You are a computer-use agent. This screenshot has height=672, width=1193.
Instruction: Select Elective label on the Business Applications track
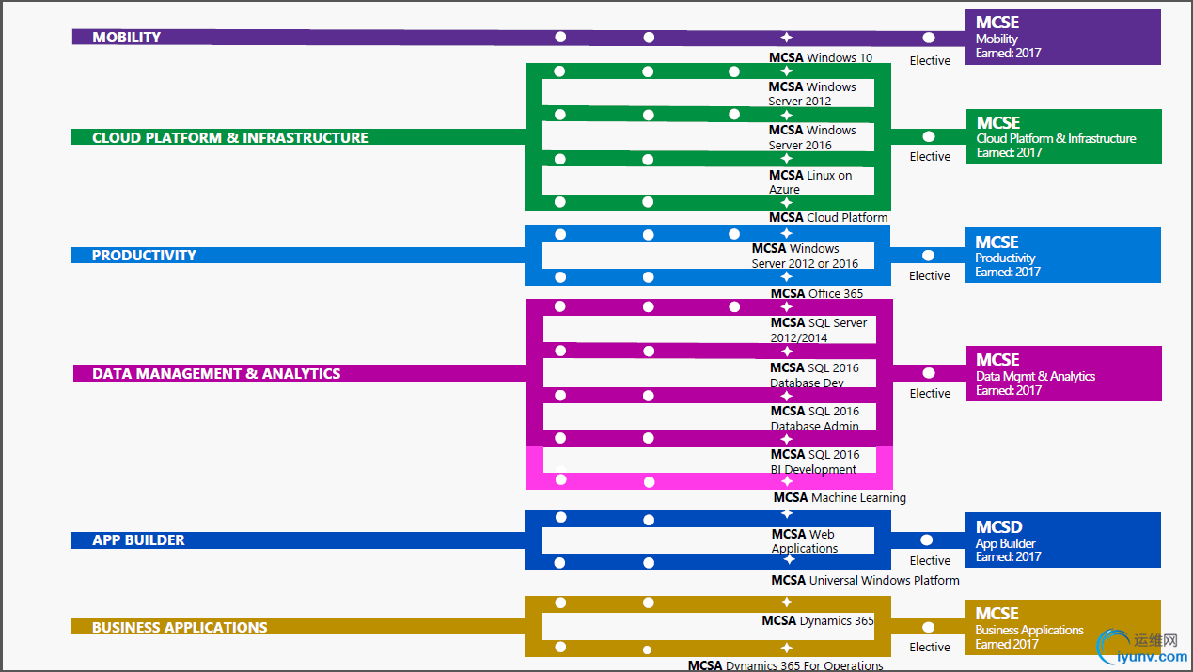pos(930,648)
